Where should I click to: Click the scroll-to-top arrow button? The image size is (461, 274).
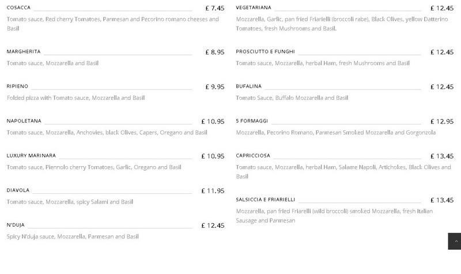point(455,241)
